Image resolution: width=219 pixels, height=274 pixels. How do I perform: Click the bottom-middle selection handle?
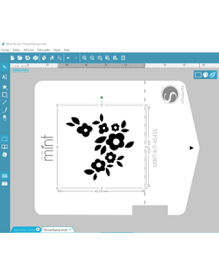[x=102, y=188]
